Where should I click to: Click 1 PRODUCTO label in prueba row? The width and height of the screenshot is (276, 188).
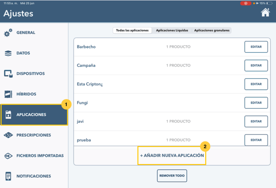(x=178, y=140)
